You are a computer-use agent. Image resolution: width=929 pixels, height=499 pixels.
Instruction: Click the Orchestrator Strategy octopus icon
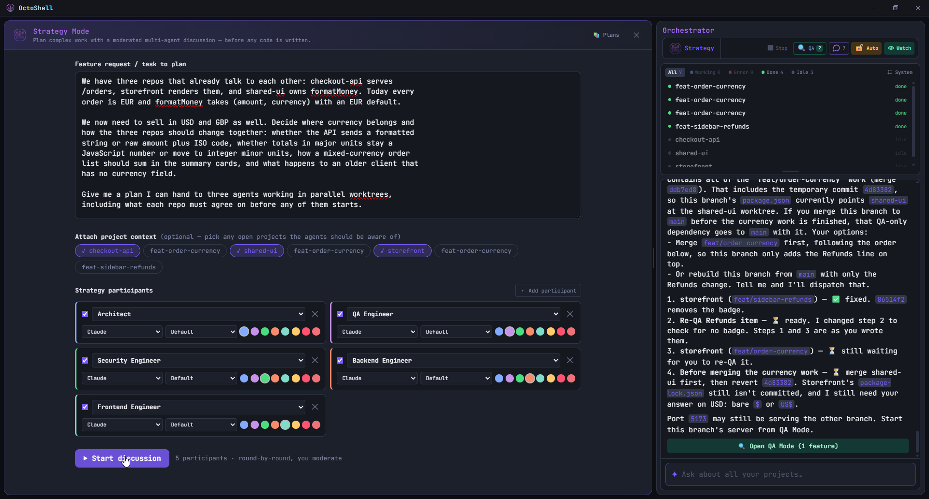tap(675, 48)
